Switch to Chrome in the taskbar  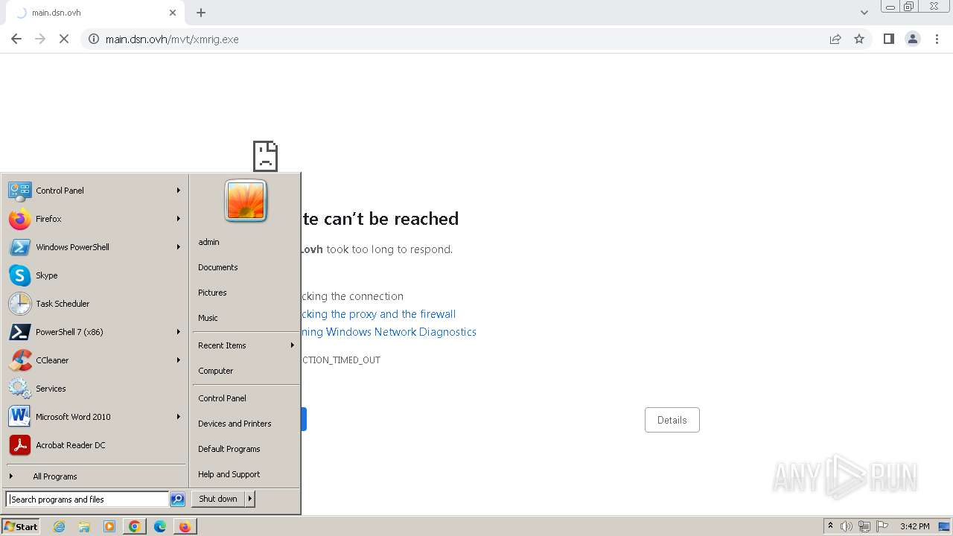135,526
